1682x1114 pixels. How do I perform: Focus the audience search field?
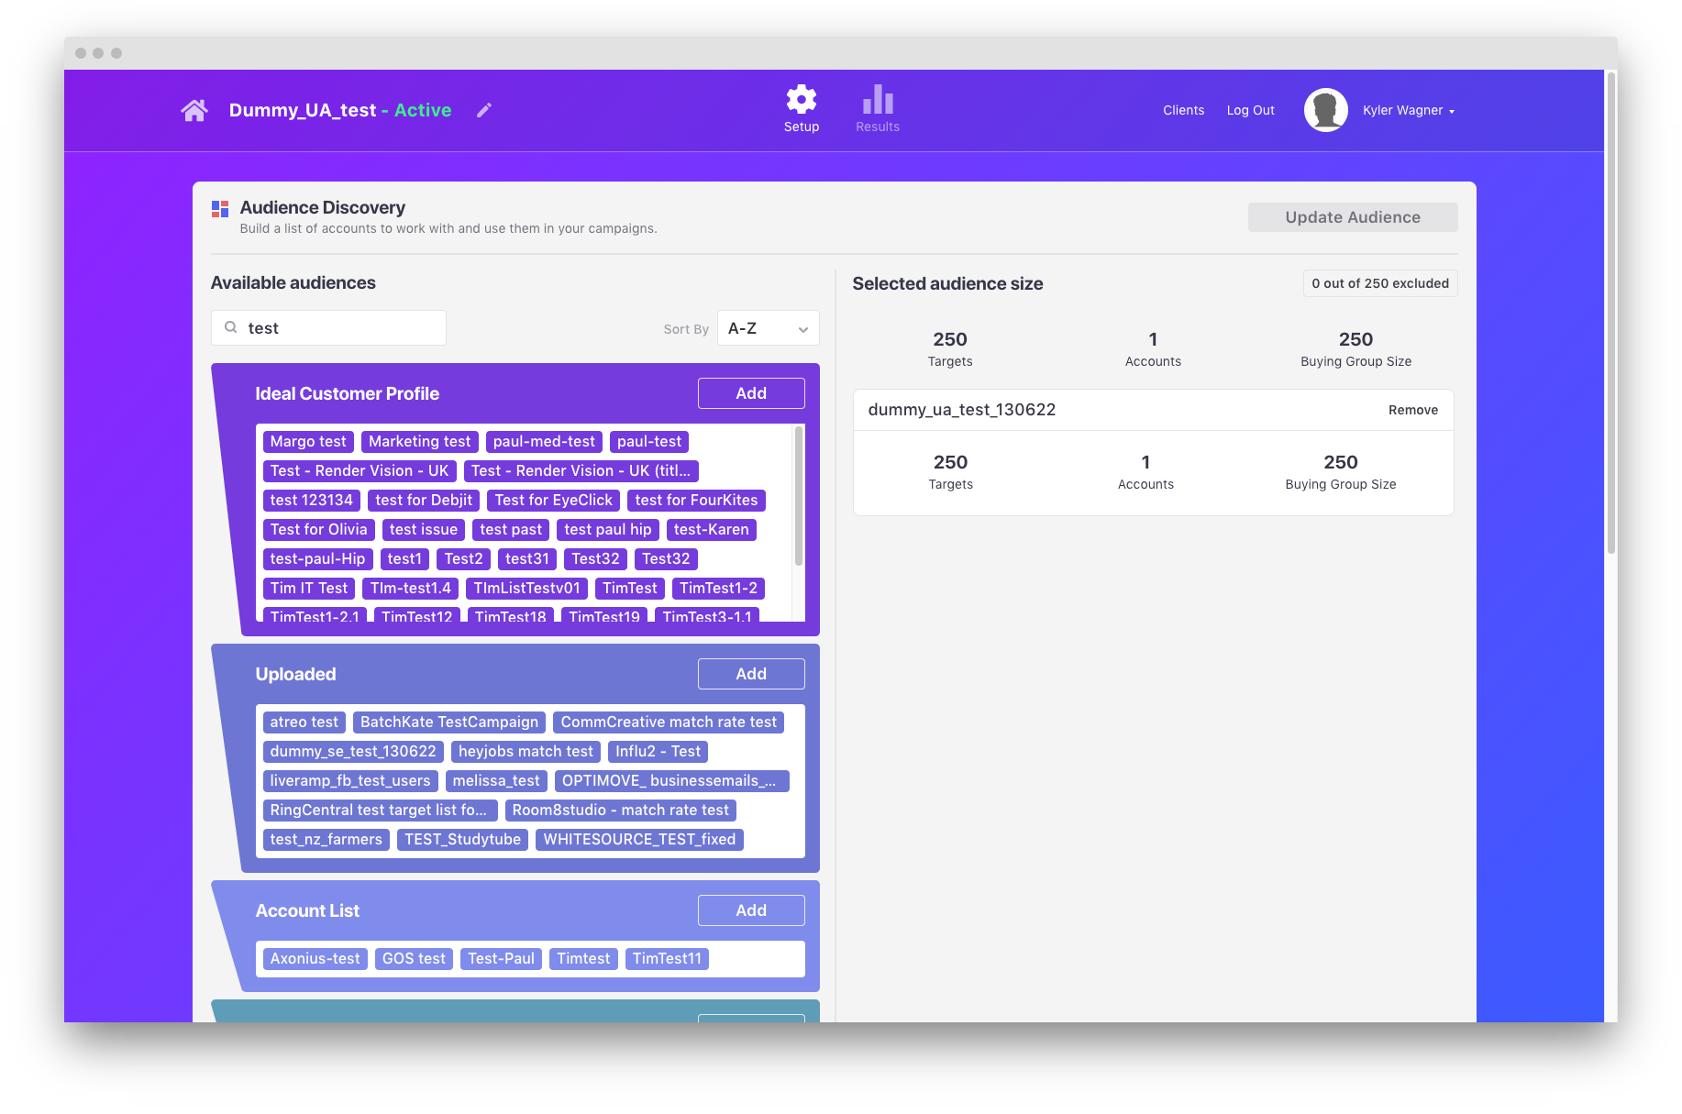tap(341, 328)
